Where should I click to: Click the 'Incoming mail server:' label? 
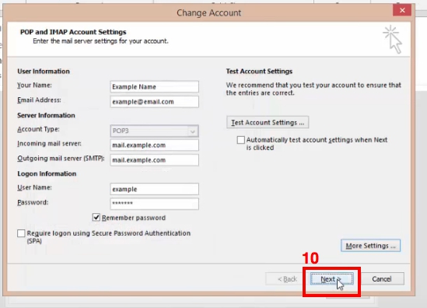pos(49,144)
